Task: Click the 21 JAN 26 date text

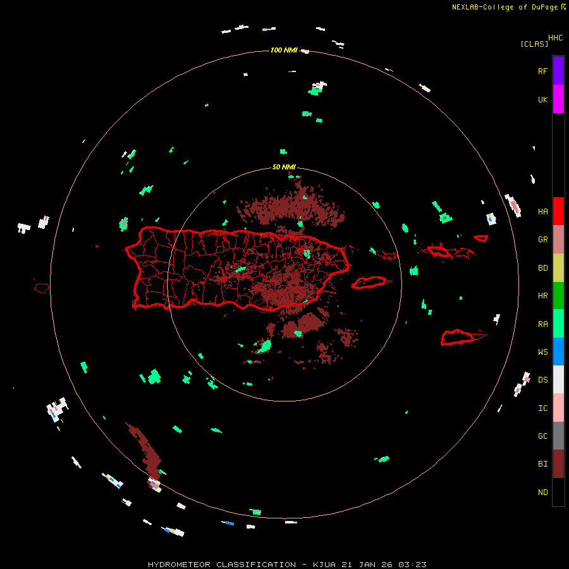Action: pyautogui.click(x=367, y=565)
